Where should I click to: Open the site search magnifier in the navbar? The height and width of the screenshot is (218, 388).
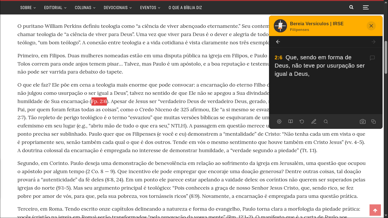[351, 7]
